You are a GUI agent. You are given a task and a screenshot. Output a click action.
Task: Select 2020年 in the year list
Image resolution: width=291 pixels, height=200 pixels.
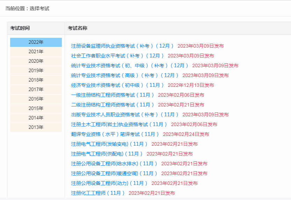[x=36, y=61]
